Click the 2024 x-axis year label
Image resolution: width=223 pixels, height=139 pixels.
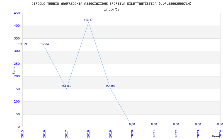220,134
